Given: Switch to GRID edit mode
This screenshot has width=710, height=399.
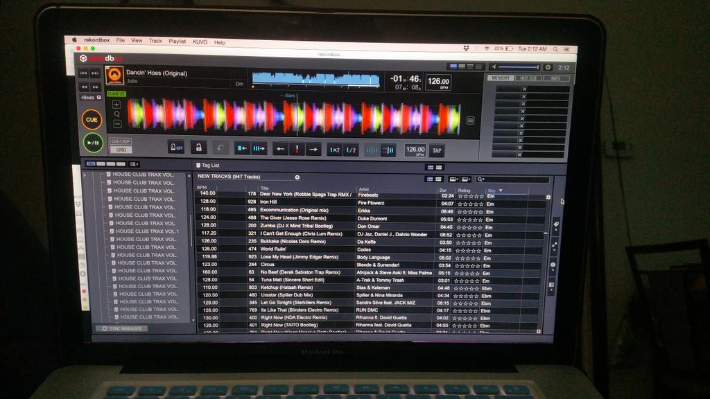Looking at the screenshot, I should pyautogui.click(x=121, y=150).
